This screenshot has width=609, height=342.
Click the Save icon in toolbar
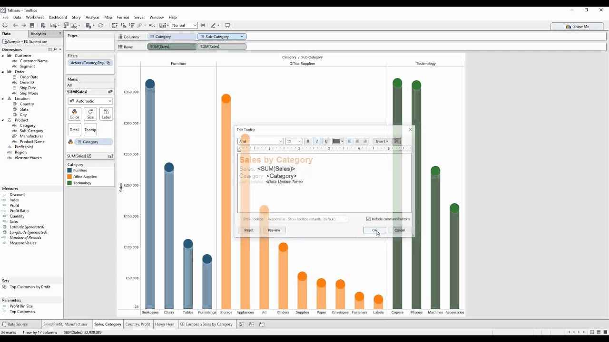coord(32,25)
